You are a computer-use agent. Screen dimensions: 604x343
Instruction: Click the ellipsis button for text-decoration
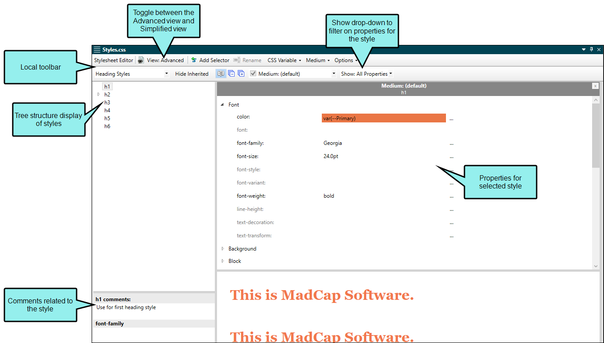(452, 223)
